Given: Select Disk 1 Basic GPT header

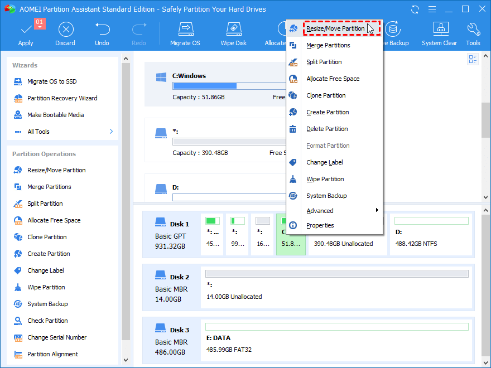Looking at the screenshot, I should coord(172,234).
